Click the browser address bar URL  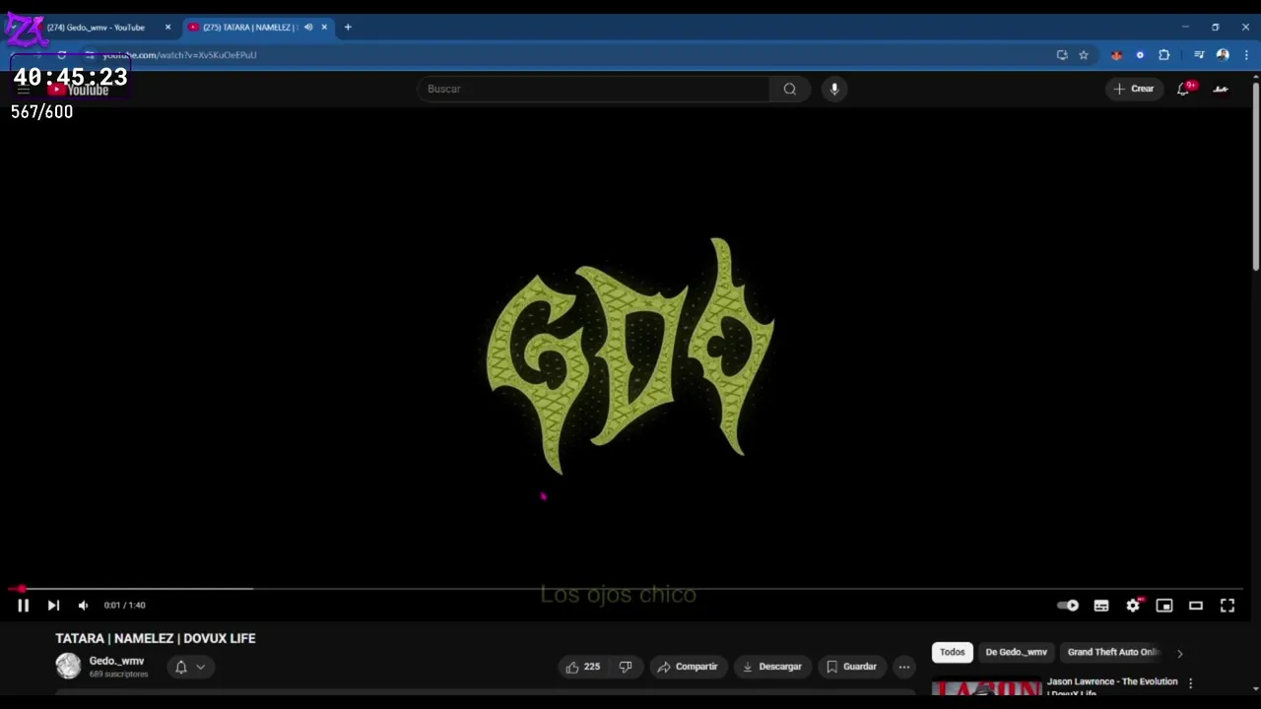pyautogui.click(x=178, y=55)
